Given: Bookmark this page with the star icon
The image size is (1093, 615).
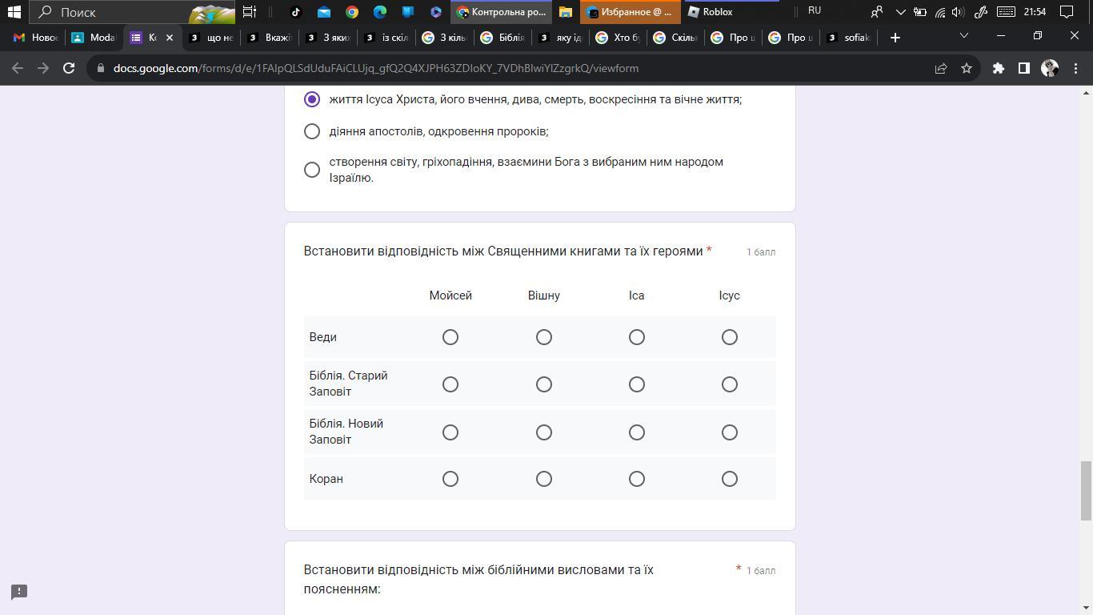Looking at the screenshot, I should (x=967, y=68).
